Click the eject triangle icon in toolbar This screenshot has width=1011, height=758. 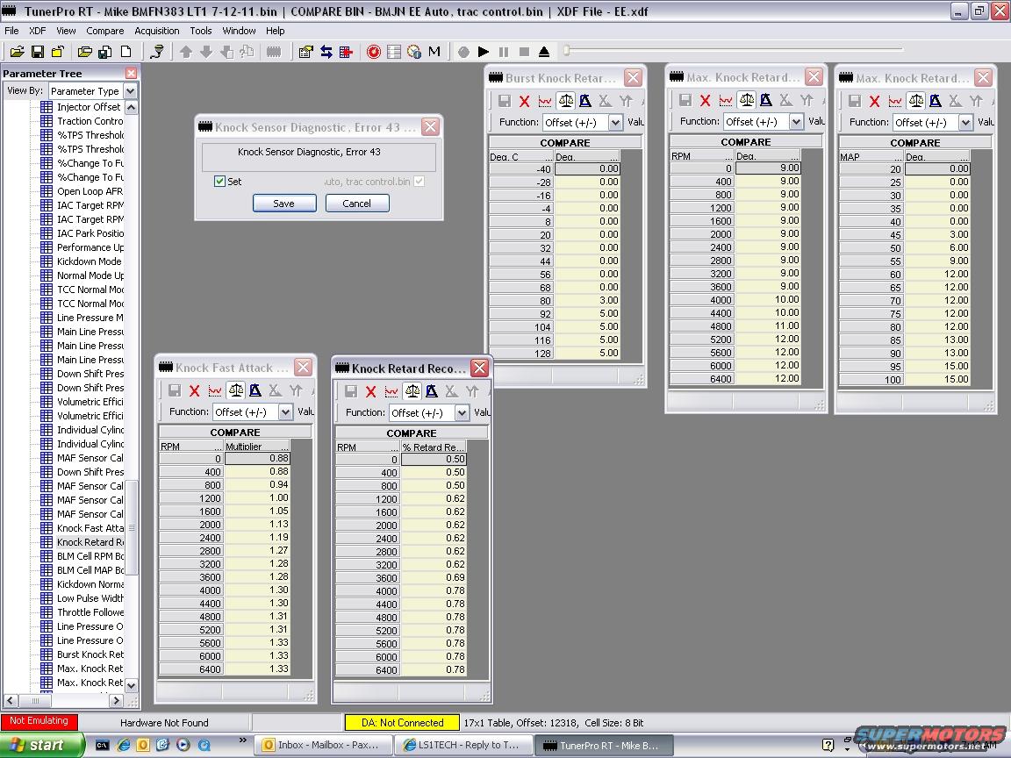pos(543,52)
